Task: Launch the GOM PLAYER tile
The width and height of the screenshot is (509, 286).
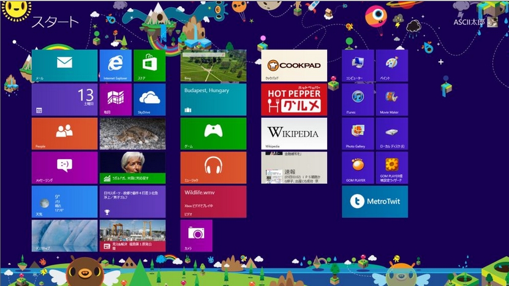Action: [358, 168]
